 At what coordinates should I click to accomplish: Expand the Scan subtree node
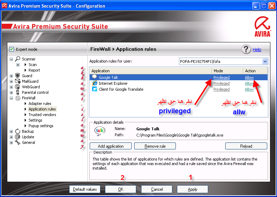tap(18, 65)
